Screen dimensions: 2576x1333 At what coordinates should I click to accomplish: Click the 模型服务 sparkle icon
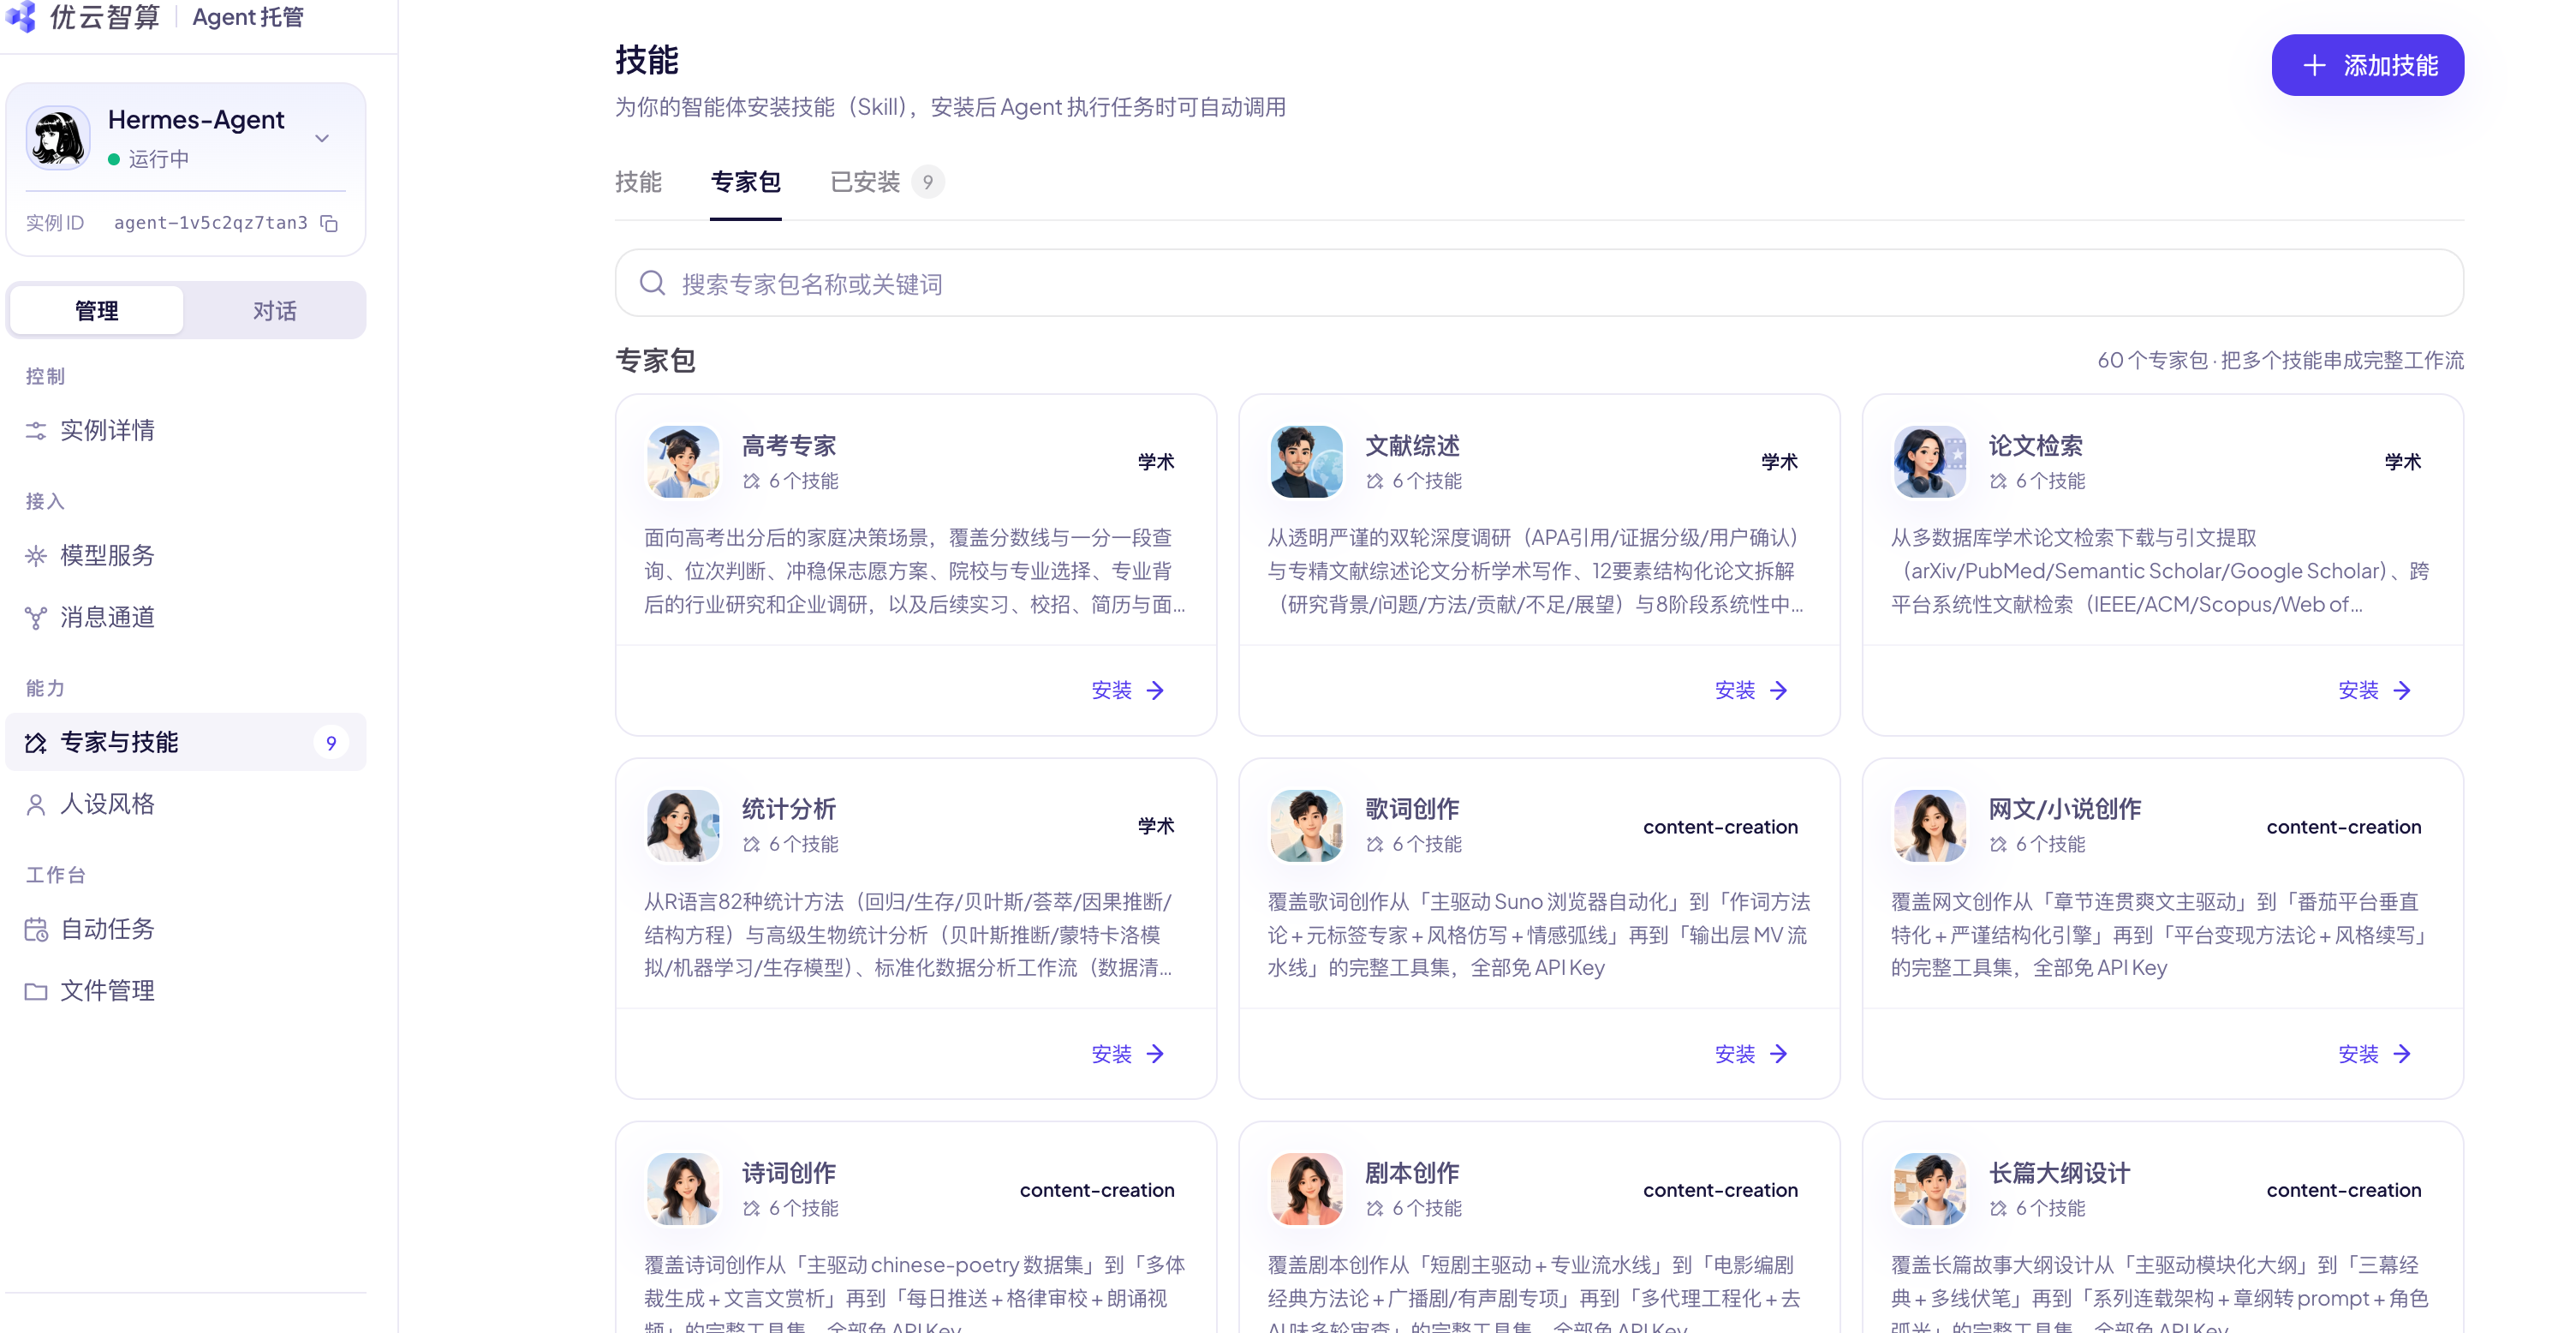(36, 556)
